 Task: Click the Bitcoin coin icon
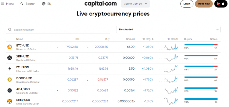[10, 47]
